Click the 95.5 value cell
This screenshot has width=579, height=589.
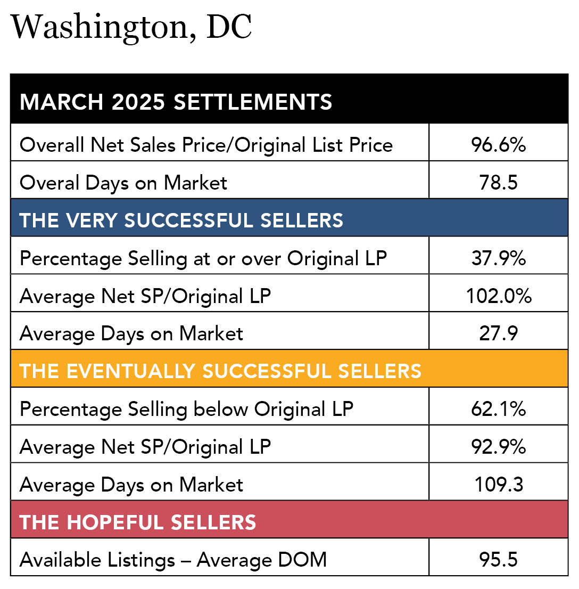pyautogui.click(x=498, y=560)
